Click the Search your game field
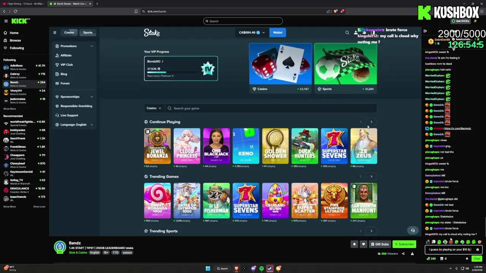 (x=271, y=108)
